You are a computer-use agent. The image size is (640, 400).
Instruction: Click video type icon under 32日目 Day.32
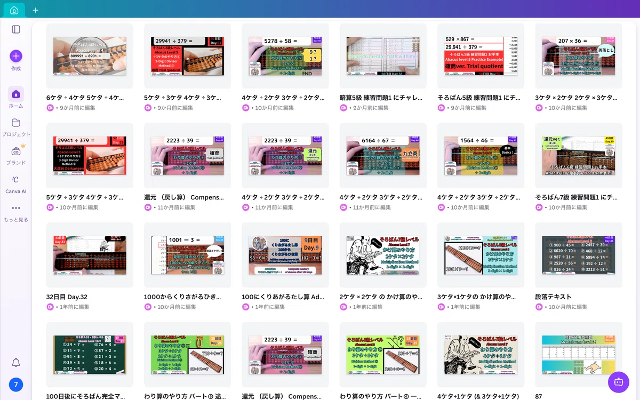50,307
